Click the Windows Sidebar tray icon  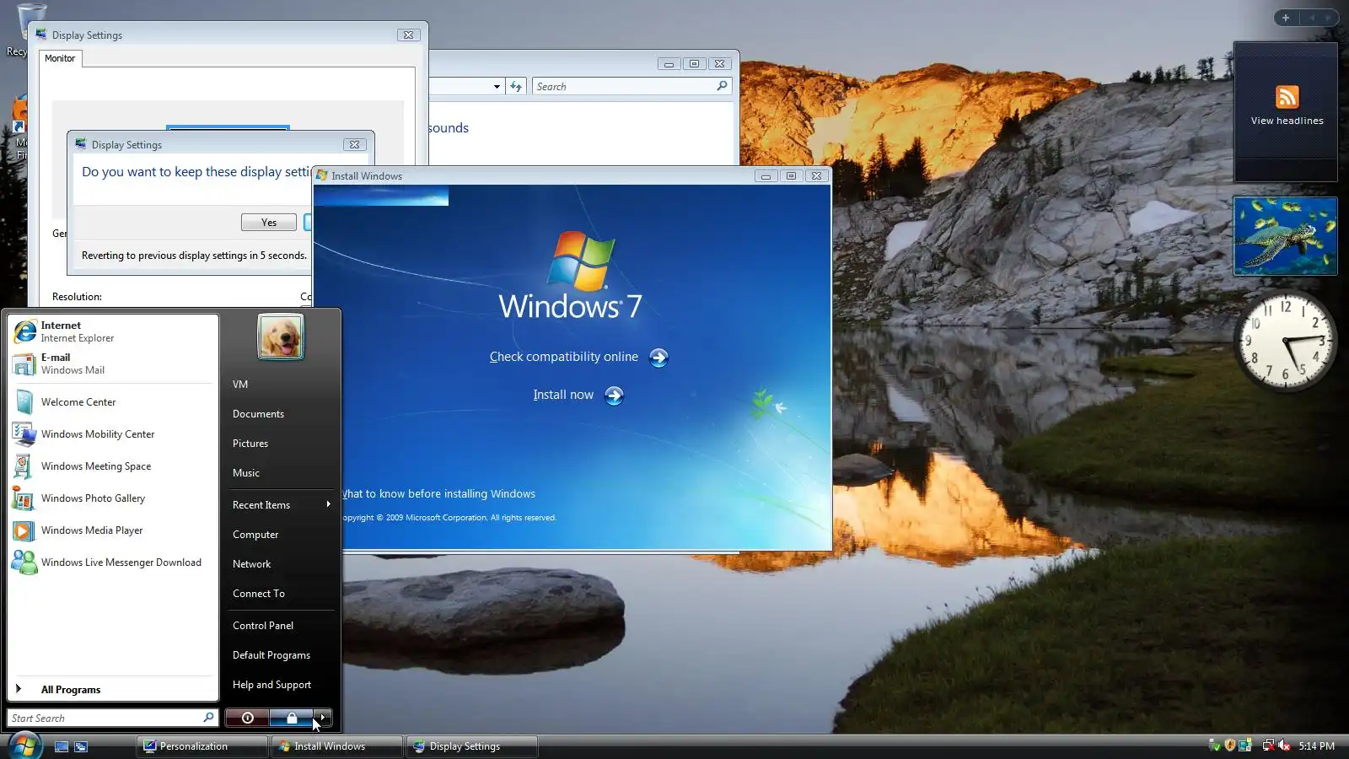coord(1245,746)
